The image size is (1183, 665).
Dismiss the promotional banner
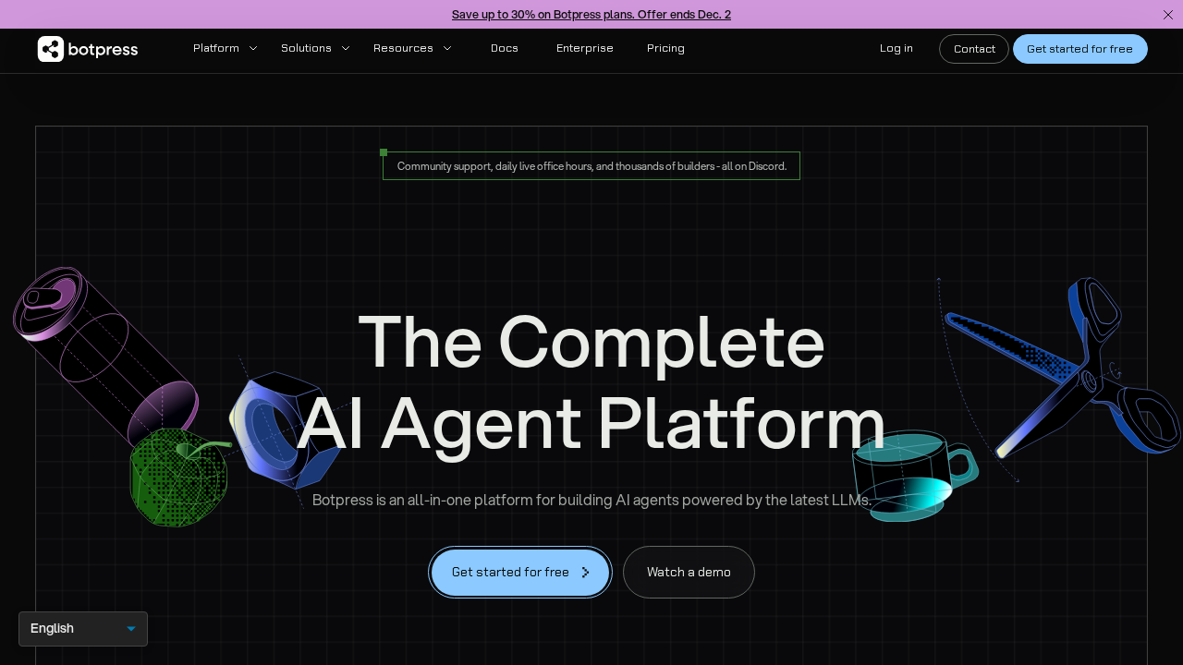click(1167, 15)
